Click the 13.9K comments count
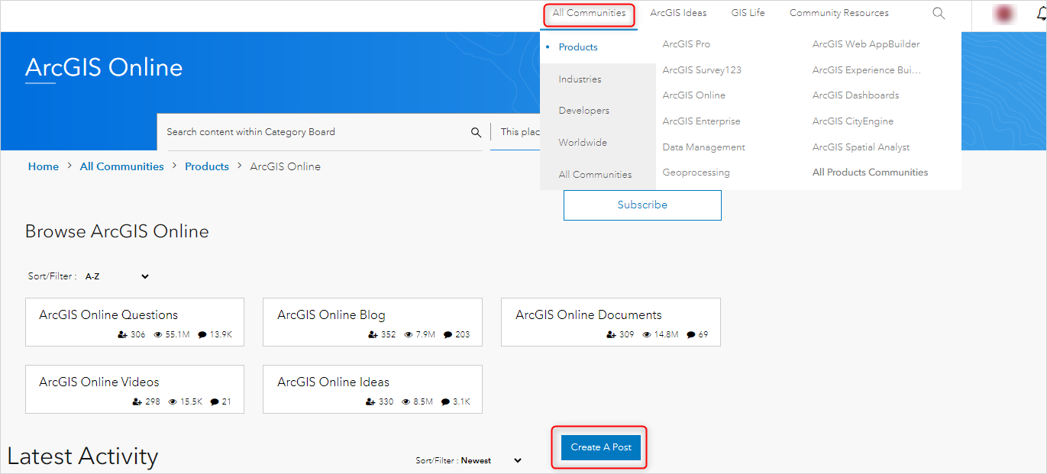Viewport: 1047px width, 474px height. (221, 335)
